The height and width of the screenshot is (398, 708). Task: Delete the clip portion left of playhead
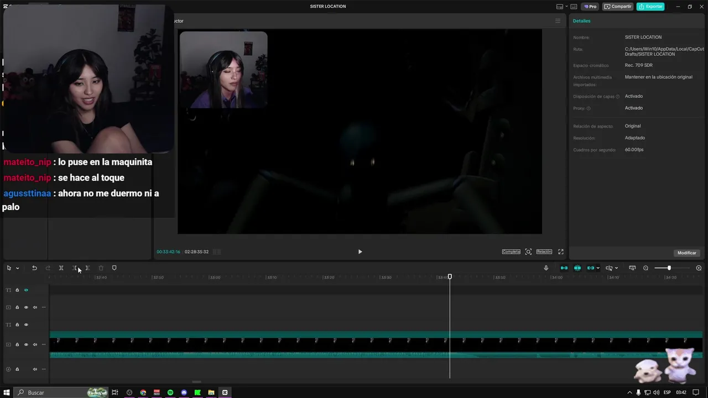coord(75,268)
